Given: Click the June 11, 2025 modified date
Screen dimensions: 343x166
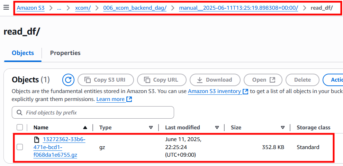Looking at the screenshot, I should pyautogui.click(x=183, y=147).
